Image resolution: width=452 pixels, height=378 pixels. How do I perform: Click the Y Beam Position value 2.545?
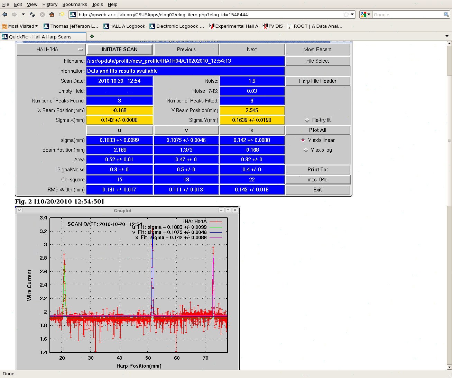(252, 110)
